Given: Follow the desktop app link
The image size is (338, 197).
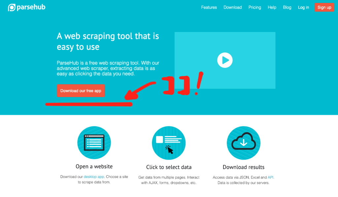Looking at the screenshot, I should tap(94, 177).
